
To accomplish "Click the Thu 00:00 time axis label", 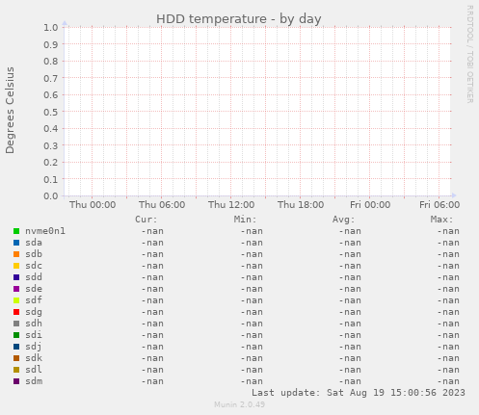I will click(x=93, y=205).
